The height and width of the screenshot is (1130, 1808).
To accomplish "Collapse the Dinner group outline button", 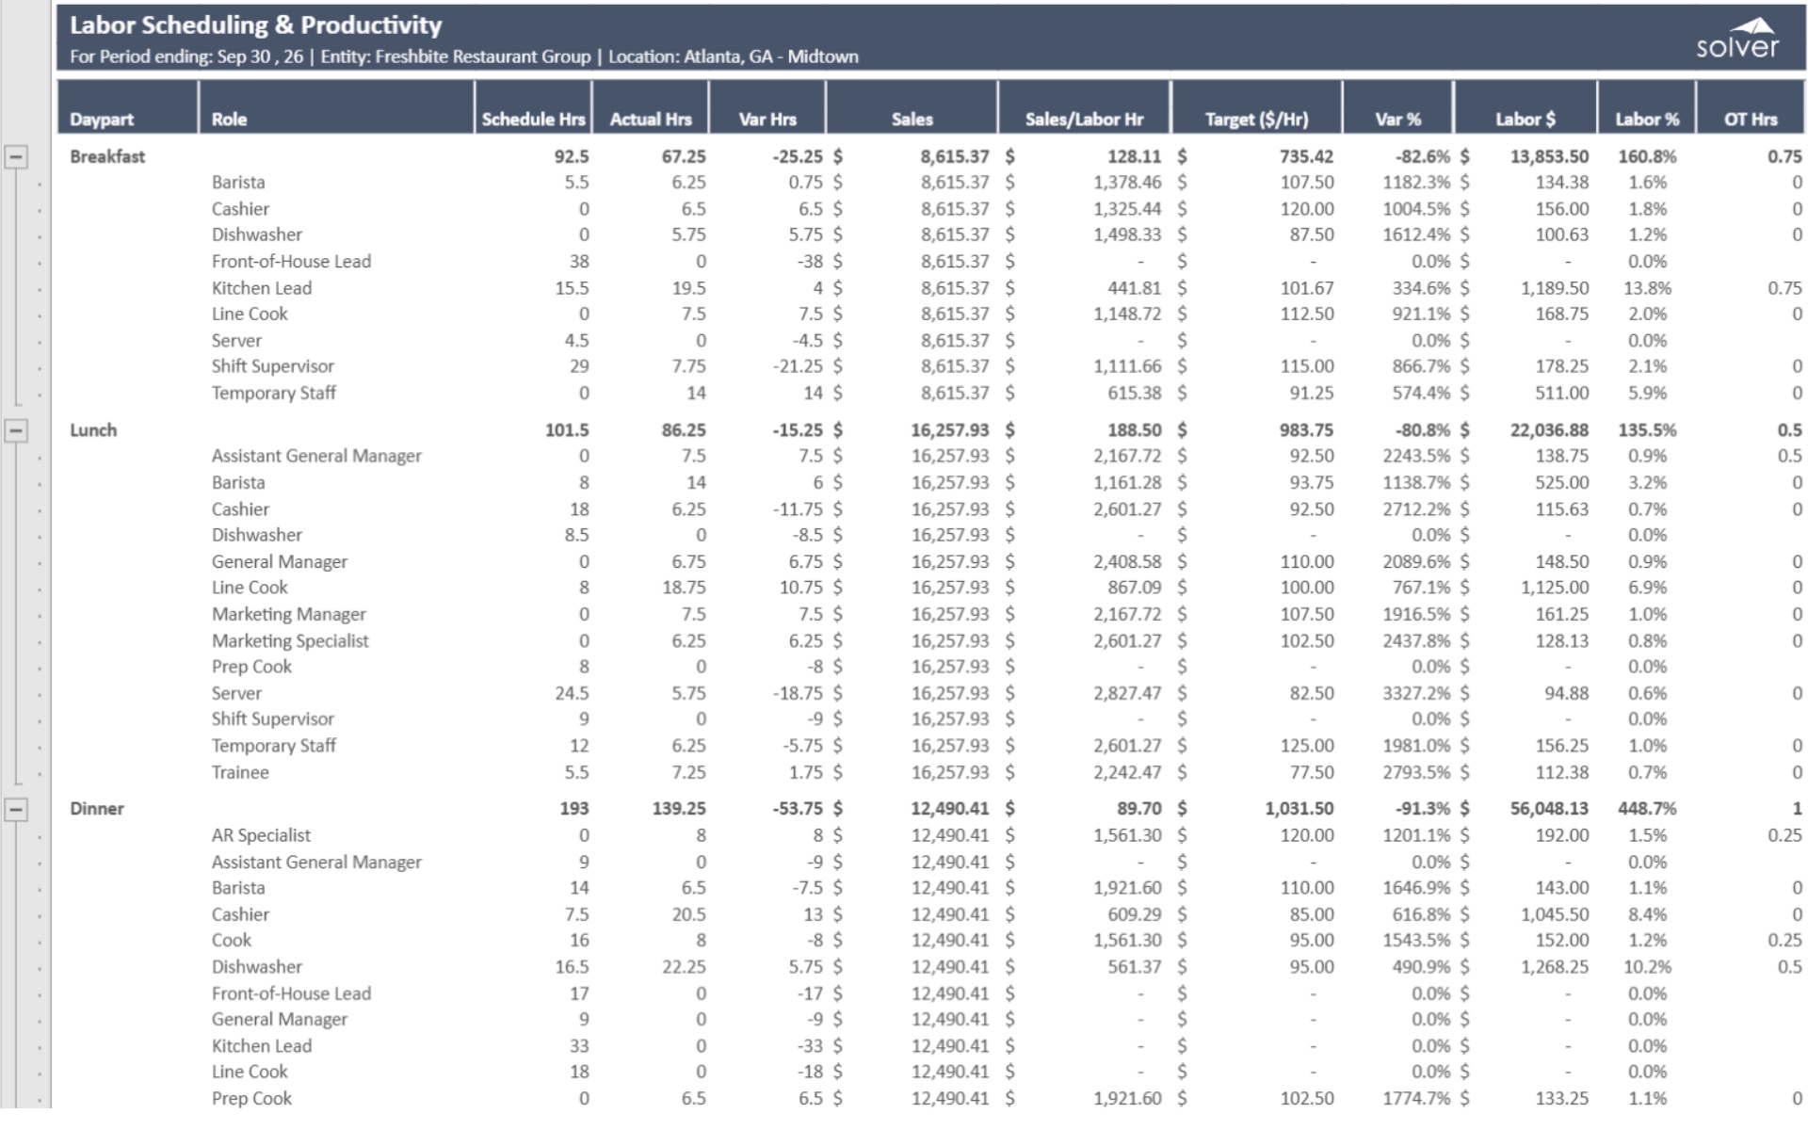I will coord(16,810).
